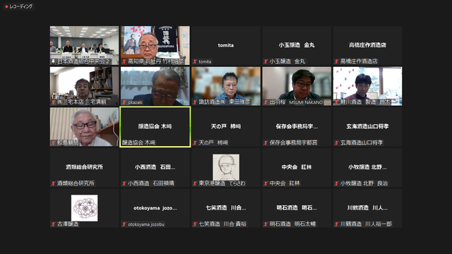The image size is (452, 254).
Task: Click the '出羽桜 MSUMI NAKANO' name caption
Action: click(296, 102)
